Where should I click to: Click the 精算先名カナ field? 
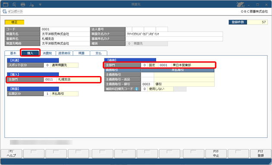coord(174,34)
